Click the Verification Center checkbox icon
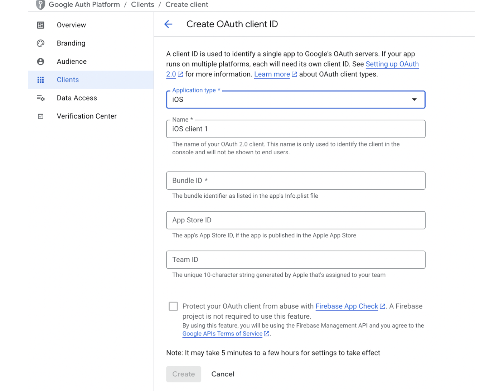 tap(41, 116)
